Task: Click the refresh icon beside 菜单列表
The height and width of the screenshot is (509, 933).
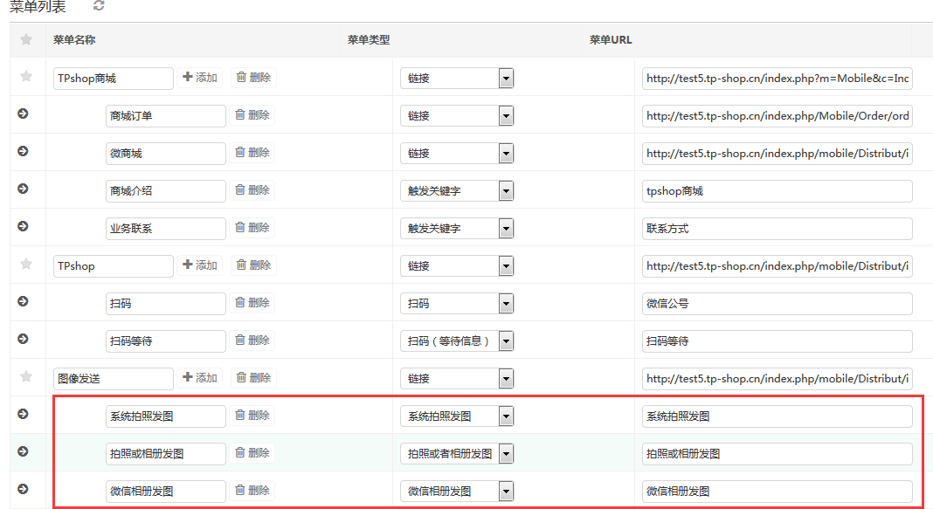Action: click(x=99, y=7)
